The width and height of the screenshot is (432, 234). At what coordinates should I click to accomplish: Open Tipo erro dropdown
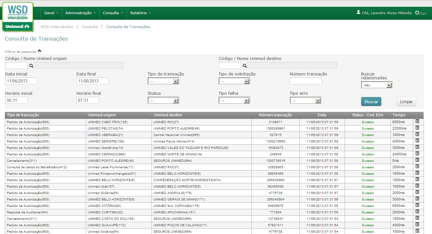tap(306, 101)
